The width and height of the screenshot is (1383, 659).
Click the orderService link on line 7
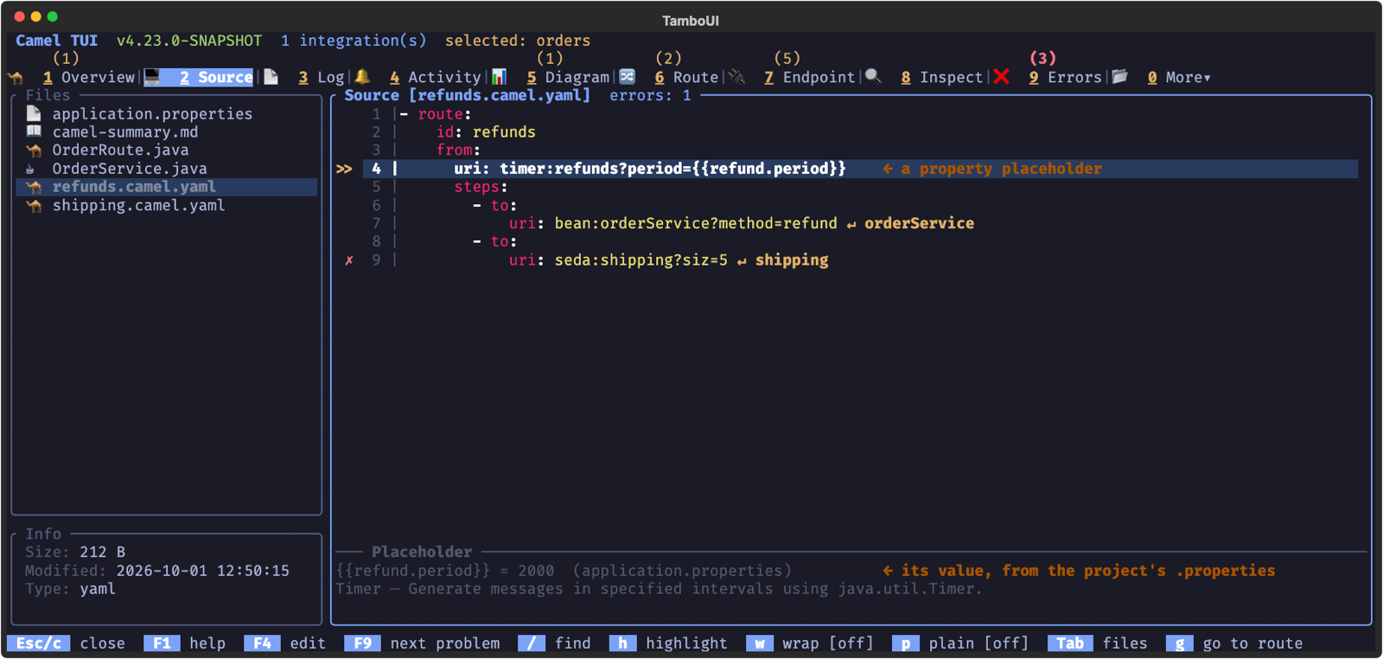[919, 224]
